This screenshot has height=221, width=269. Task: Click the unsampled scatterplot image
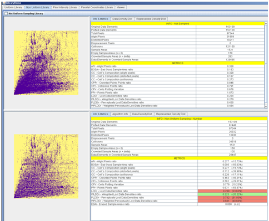pos(46,63)
